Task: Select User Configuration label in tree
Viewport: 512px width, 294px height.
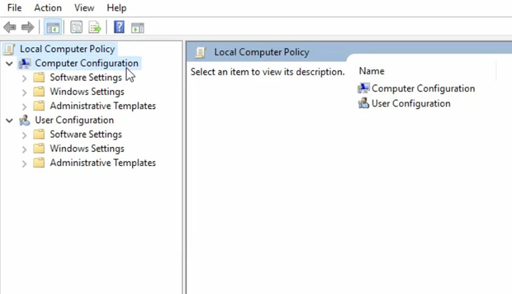Action: point(74,120)
